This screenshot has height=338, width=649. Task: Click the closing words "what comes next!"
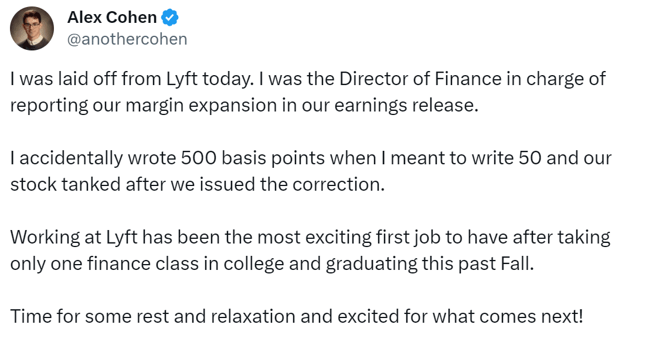click(x=508, y=317)
